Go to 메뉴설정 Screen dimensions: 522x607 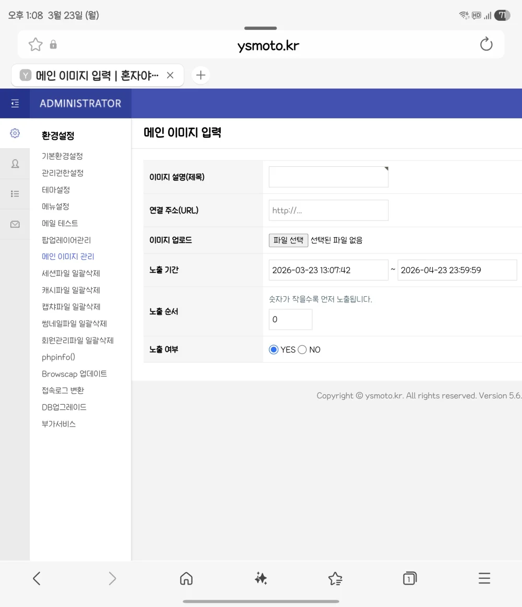[x=55, y=207]
